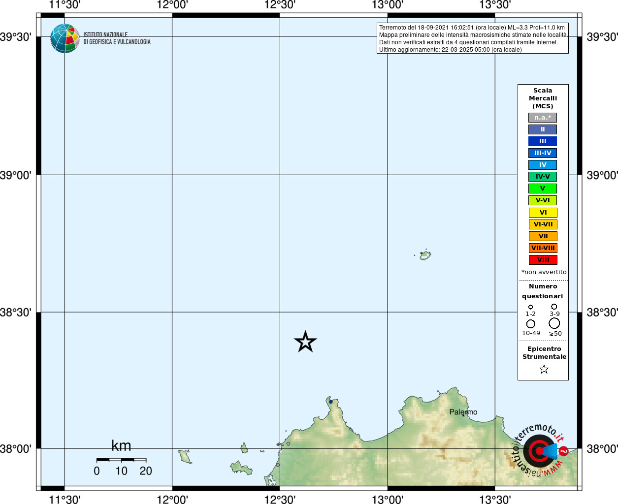Click the 'Mappa preliminare delle intensità' text line
This screenshot has height=504, width=618.
click(473, 35)
